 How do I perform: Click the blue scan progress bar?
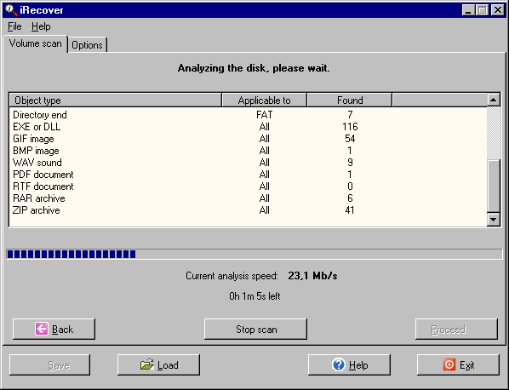click(254, 254)
